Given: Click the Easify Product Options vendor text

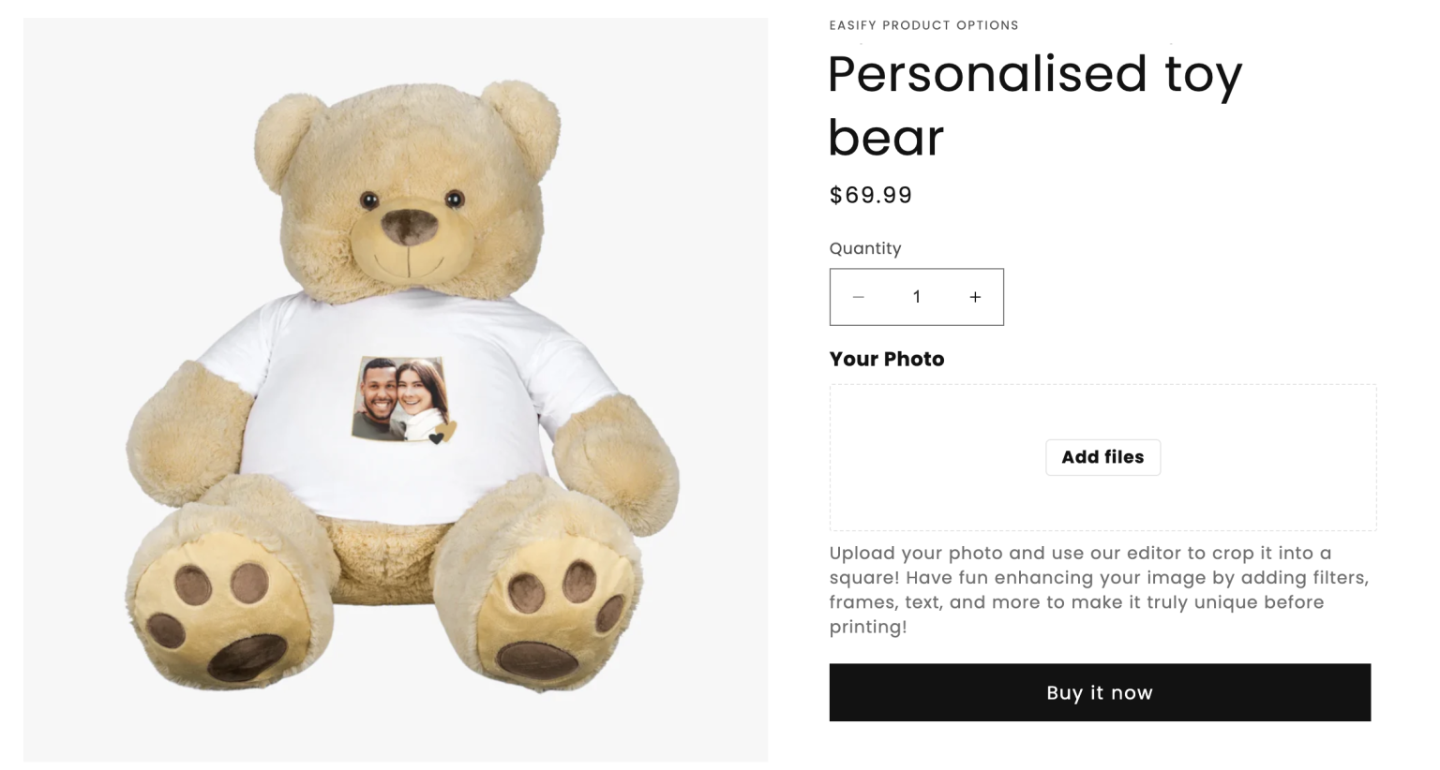Looking at the screenshot, I should [923, 25].
